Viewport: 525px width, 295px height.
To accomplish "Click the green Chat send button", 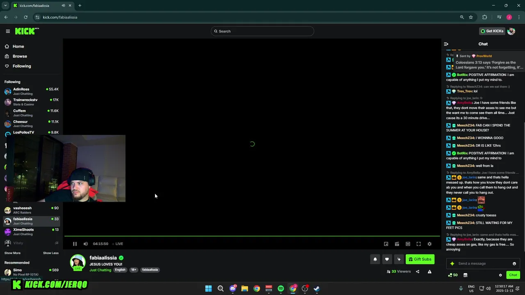I will tap(513, 275).
